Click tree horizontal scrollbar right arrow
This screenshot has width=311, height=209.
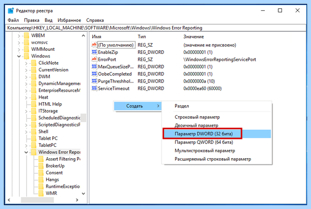click(x=77, y=200)
